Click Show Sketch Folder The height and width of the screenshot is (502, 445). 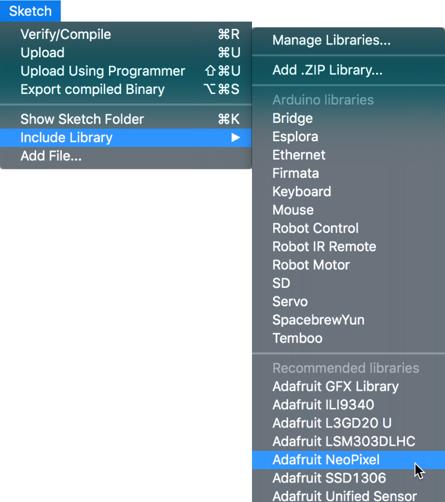[126, 119]
